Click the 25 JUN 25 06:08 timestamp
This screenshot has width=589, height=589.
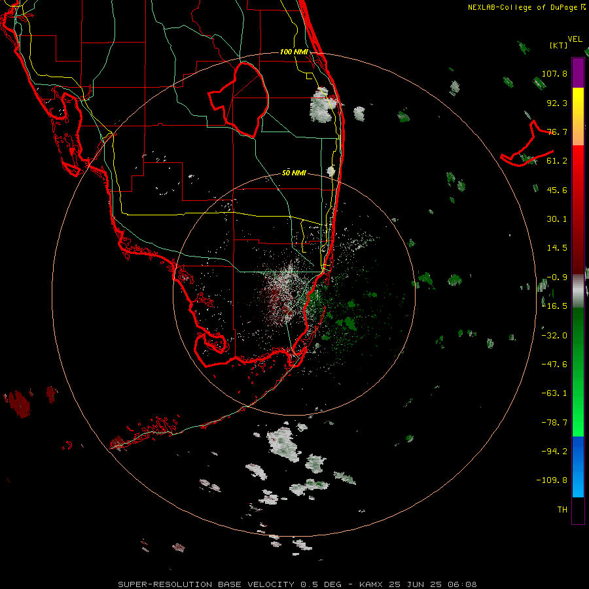click(x=433, y=584)
